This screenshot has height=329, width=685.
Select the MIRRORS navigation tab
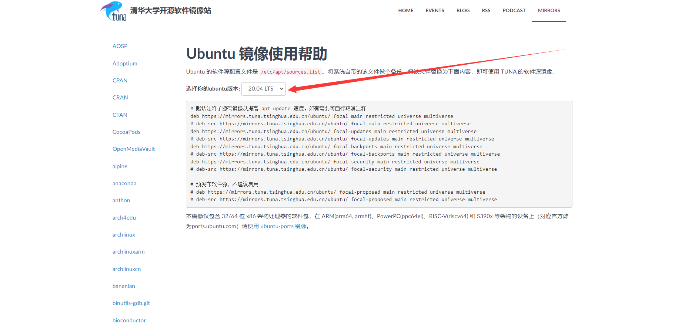(549, 11)
